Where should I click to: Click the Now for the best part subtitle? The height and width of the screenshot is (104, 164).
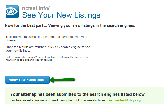[70, 25]
